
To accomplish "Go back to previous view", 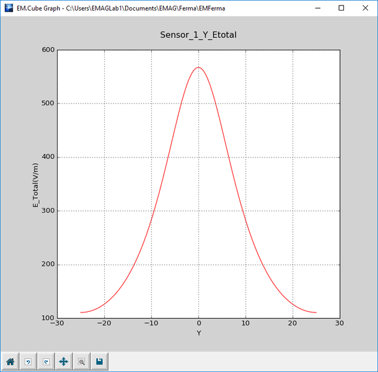I will coord(28,361).
